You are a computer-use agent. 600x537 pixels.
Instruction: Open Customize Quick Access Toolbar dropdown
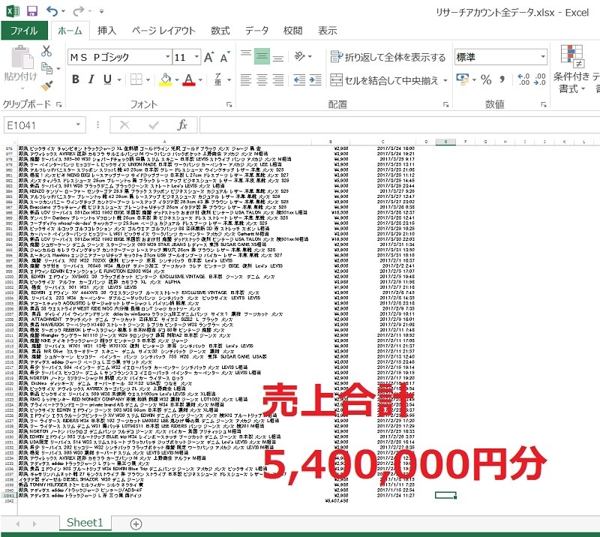pos(101,11)
